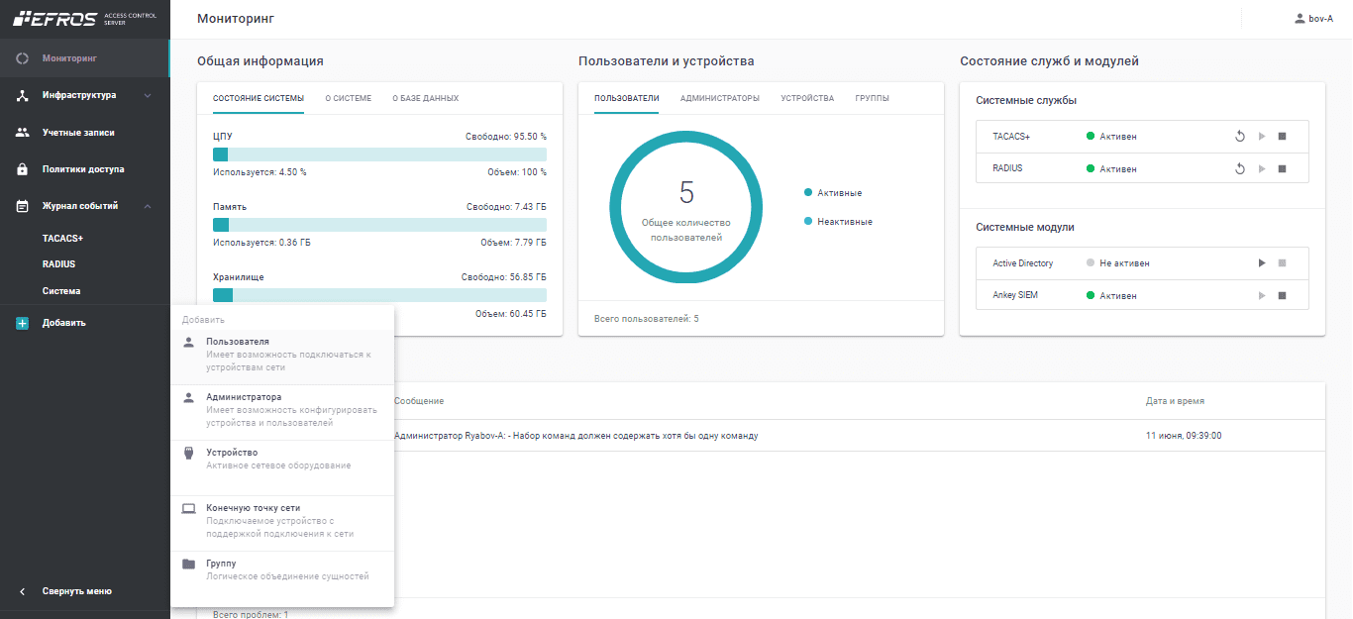Switch to the О системе tab
1353x619 pixels.
[x=348, y=98]
